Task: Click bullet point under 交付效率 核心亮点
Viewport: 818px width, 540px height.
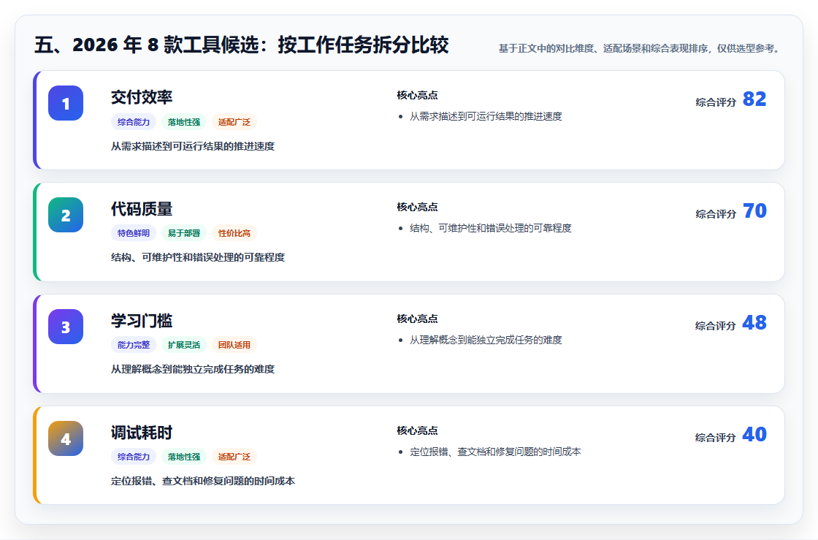Action: coord(486,116)
